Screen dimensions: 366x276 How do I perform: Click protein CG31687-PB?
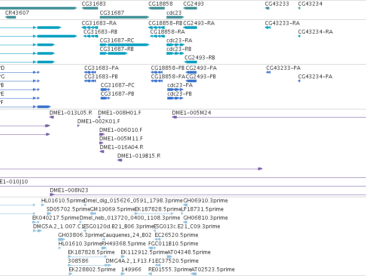[x=105, y=98]
